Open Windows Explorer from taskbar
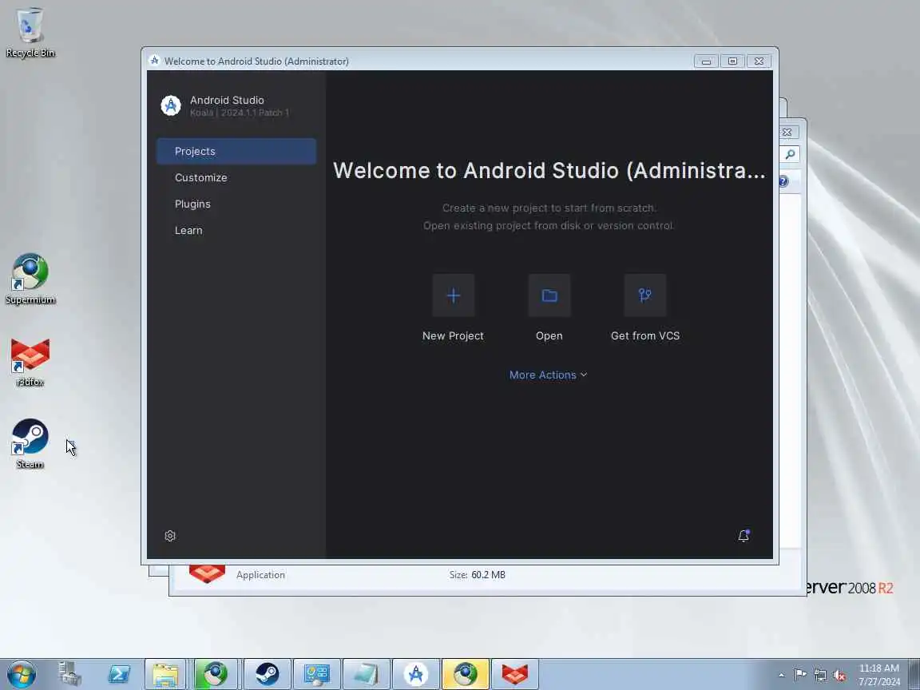Screen dimensions: 920x690 tap(165, 674)
